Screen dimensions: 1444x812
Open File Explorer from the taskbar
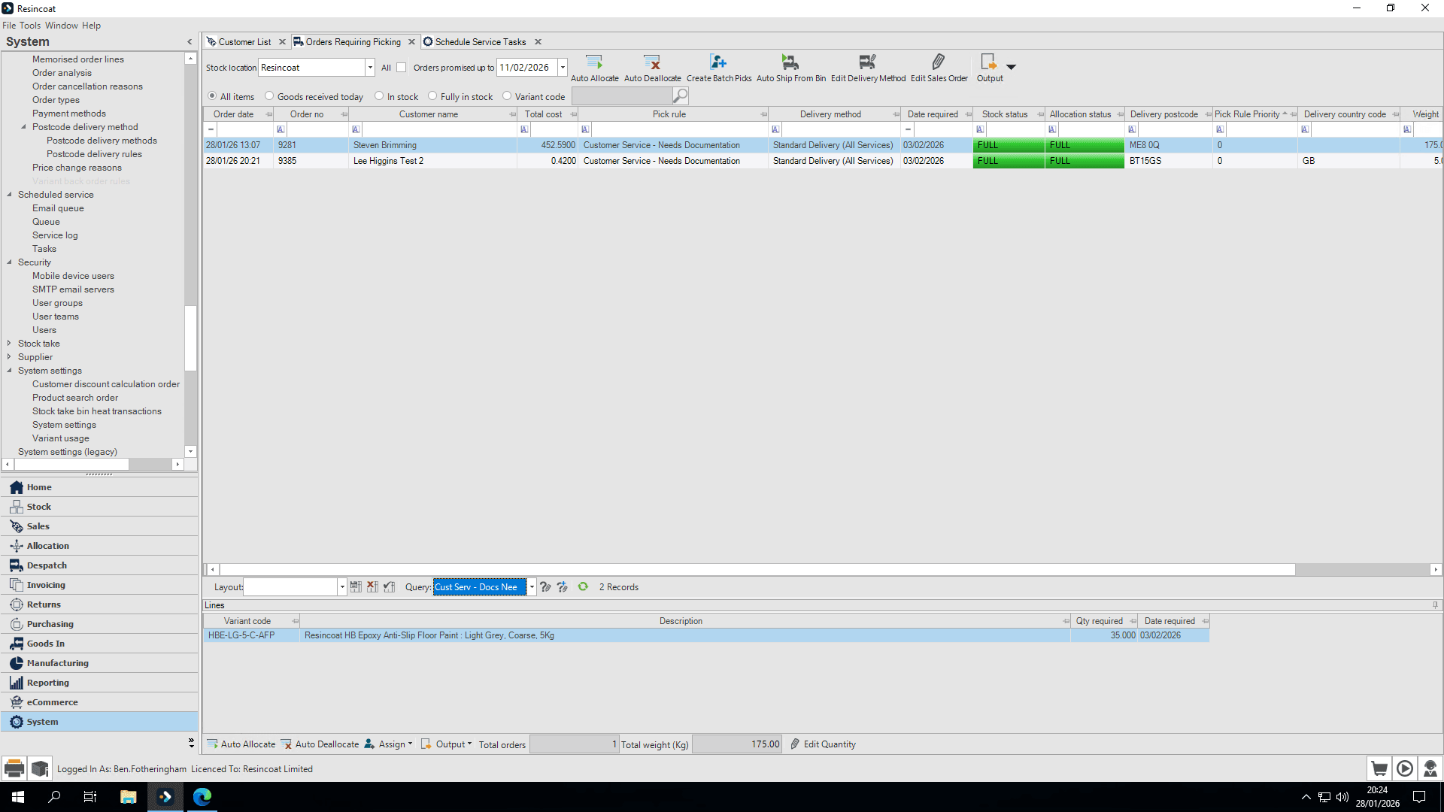tap(129, 797)
